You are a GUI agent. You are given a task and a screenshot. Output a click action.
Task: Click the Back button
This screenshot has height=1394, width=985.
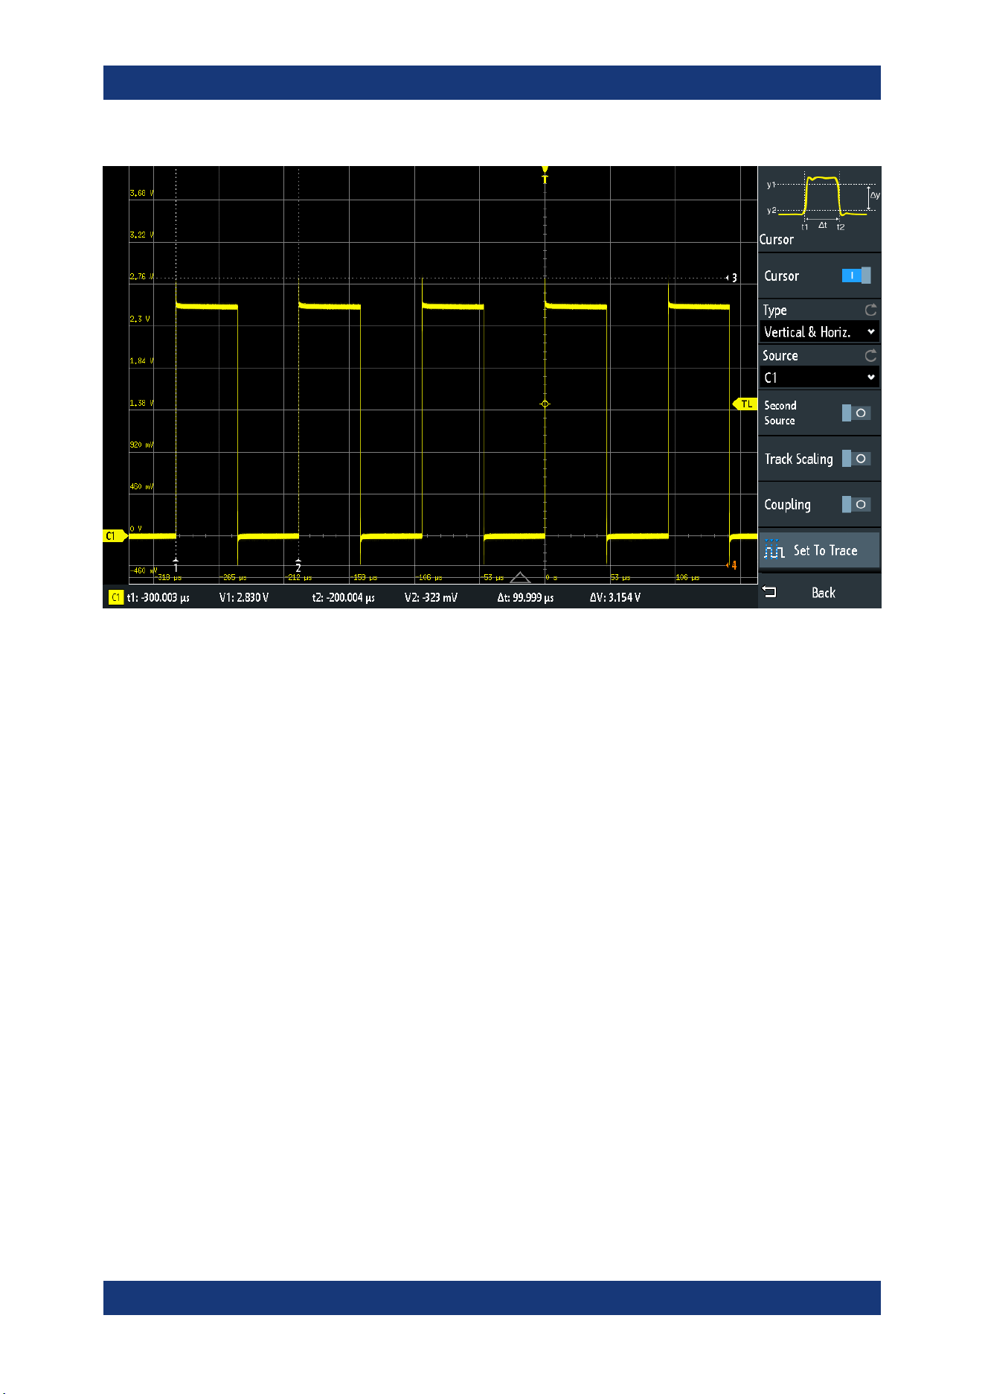click(819, 593)
